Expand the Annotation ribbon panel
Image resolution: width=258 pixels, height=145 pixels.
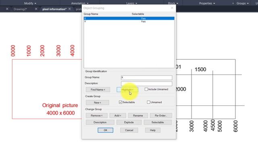click(x=80, y=3)
